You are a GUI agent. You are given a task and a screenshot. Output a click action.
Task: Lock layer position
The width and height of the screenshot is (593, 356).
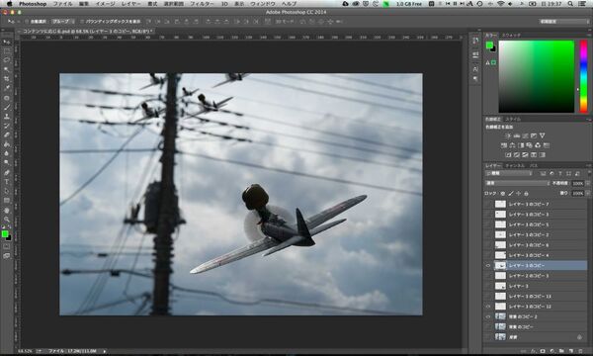(519, 193)
